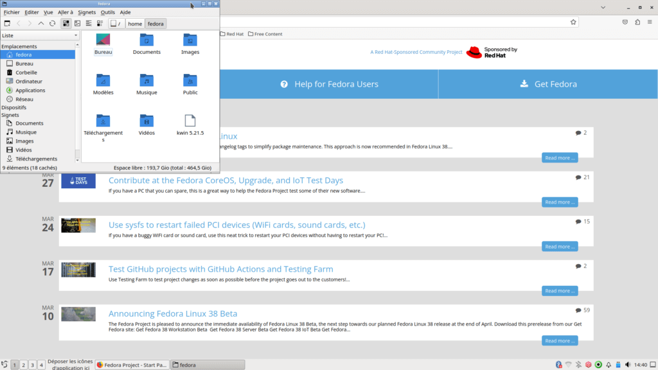Open the Outils menu
658x370 pixels.
pos(108,12)
